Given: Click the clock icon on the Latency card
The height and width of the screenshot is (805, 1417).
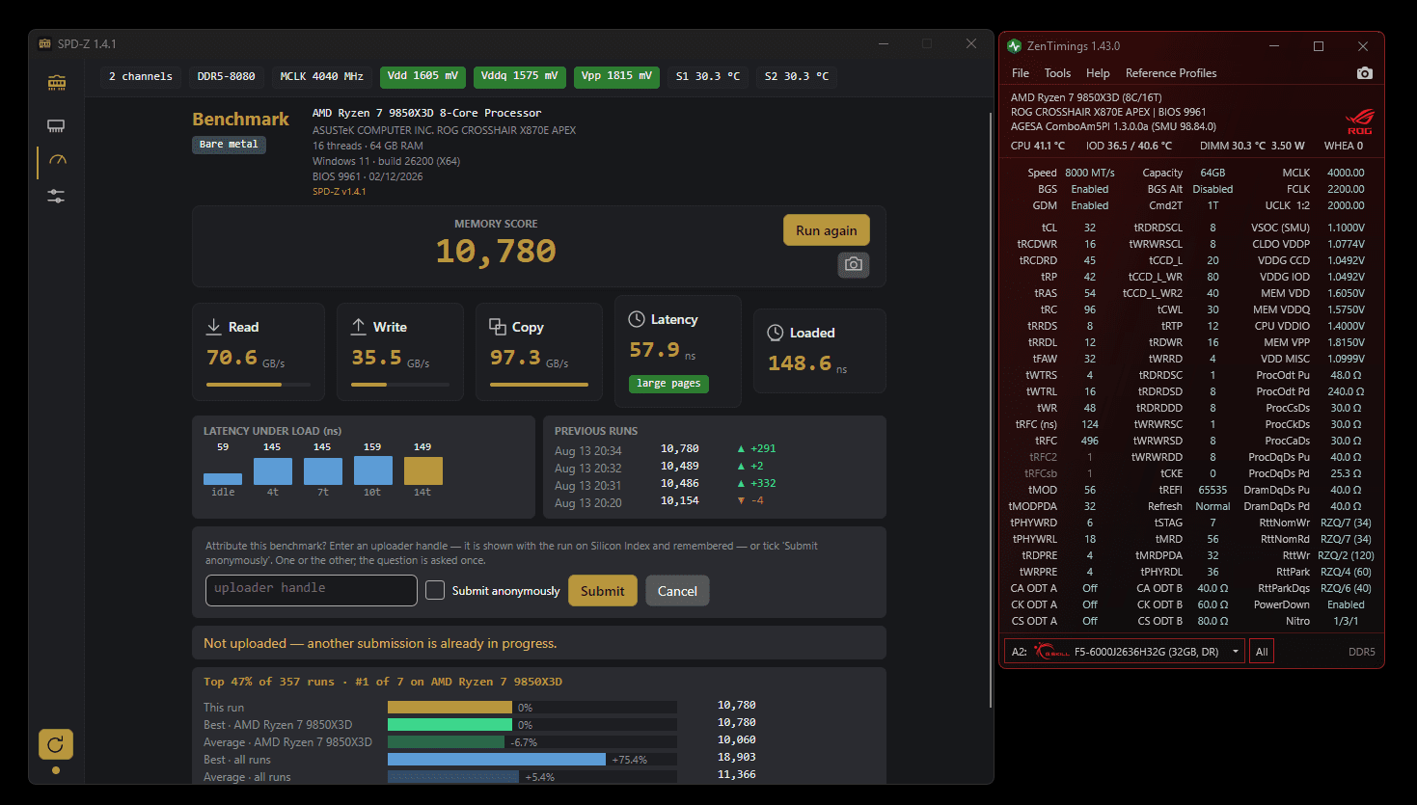Looking at the screenshot, I should click(x=637, y=319).
